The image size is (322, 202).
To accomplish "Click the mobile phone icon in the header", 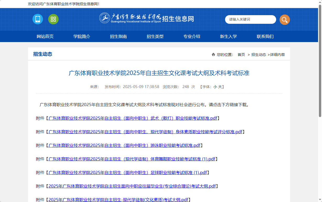I will point(37,19).
